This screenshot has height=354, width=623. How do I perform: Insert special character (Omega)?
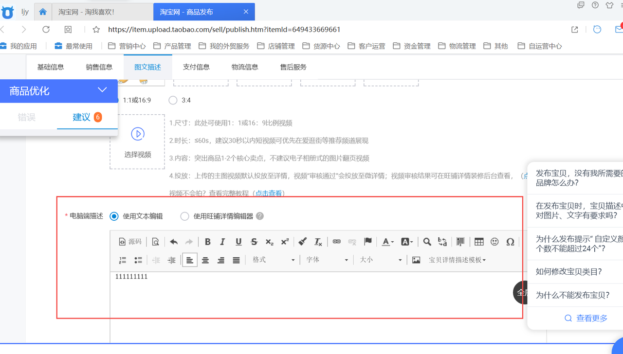point(510,242)
